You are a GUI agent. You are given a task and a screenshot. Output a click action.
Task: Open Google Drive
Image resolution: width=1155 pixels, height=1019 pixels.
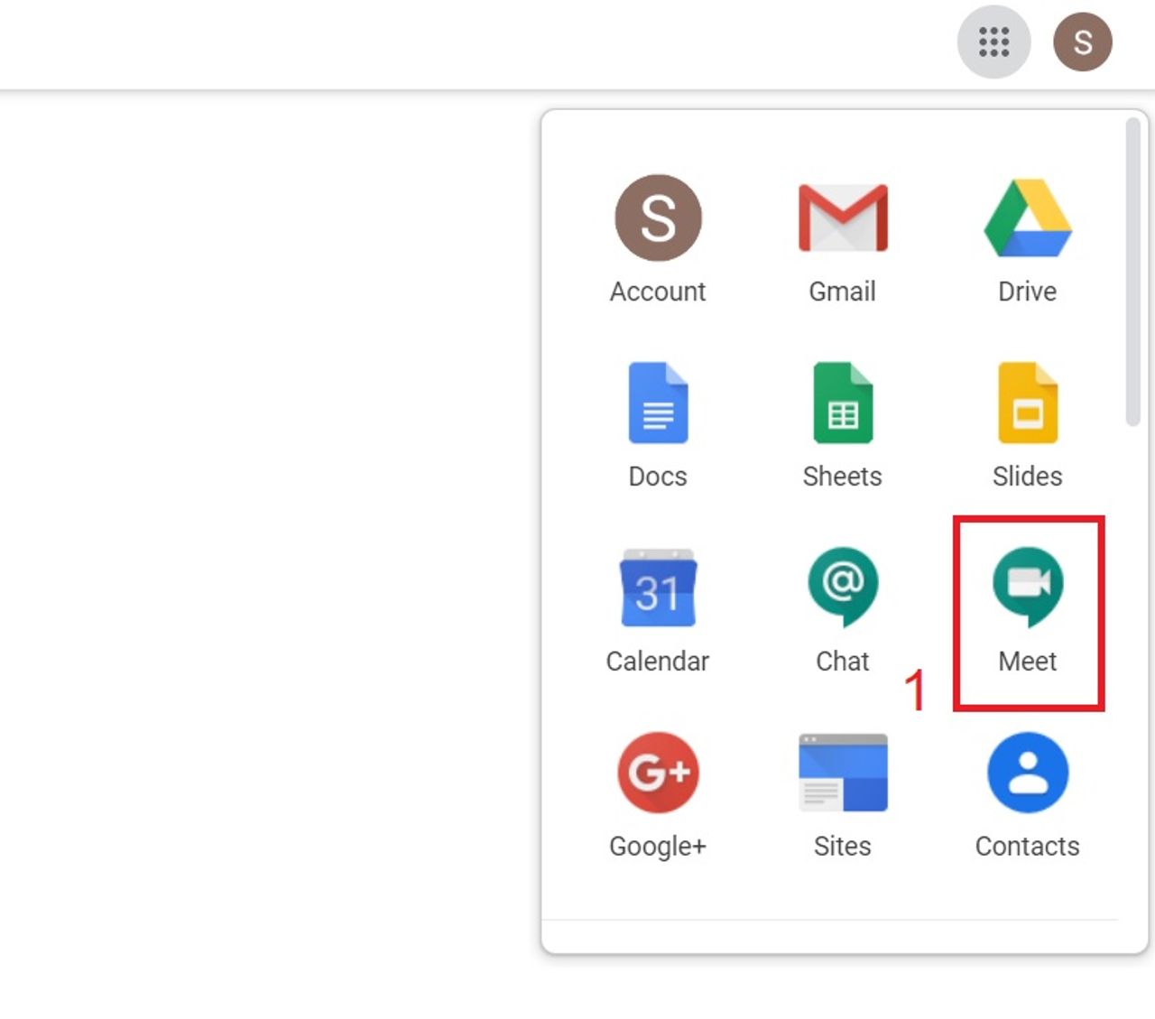click(1027, 217)
